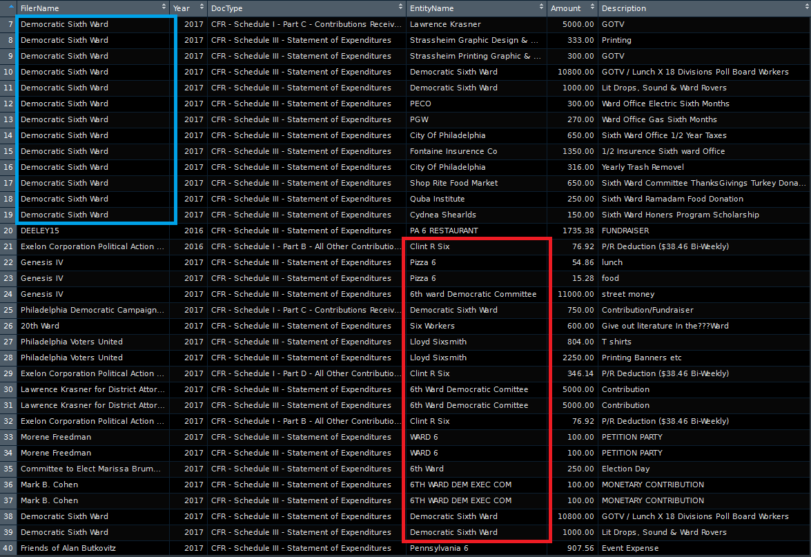Select the Pennsylvania 6 entity cell
This screenshot has width=811, height=557.
(439, 548)
